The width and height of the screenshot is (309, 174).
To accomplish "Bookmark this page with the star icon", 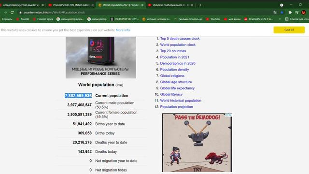I will coord(282,12).
